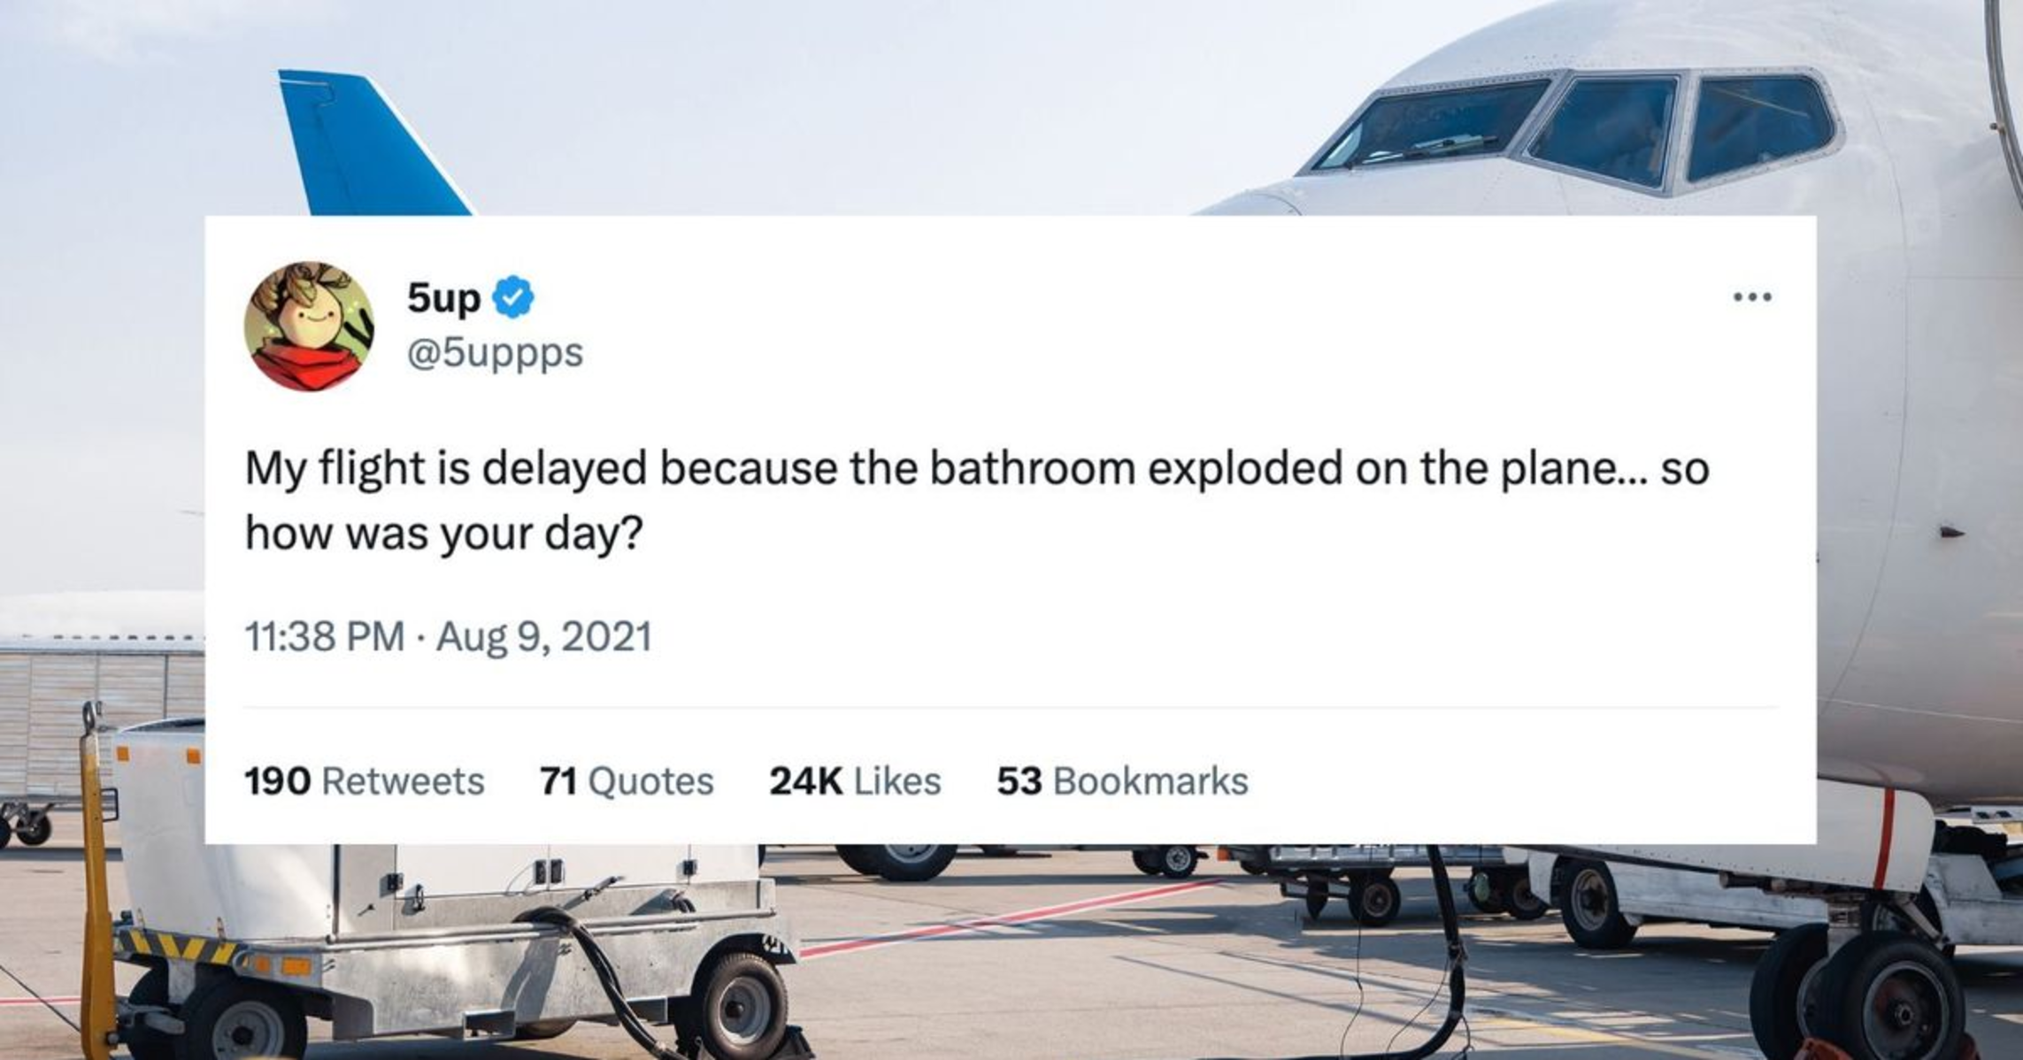The image size is (2023, 1060).
Task: Click the words "My flight" in tweet
Action: 332,468
